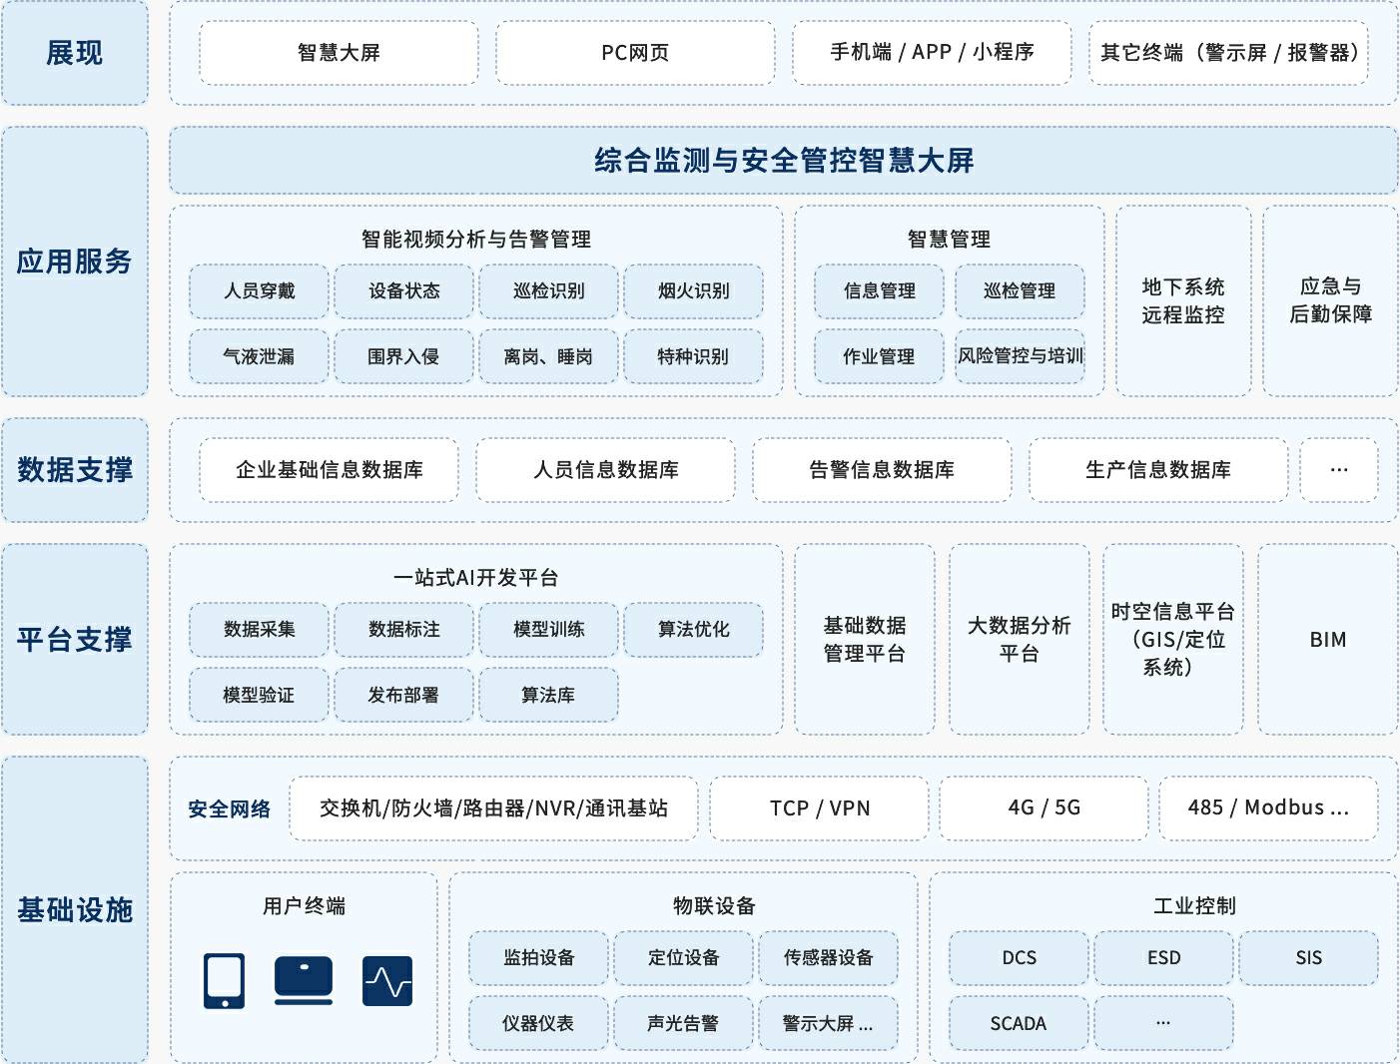Open the PC网页 box
1400x1064 pixels.
pyautogui.click(x=635, y=53)
